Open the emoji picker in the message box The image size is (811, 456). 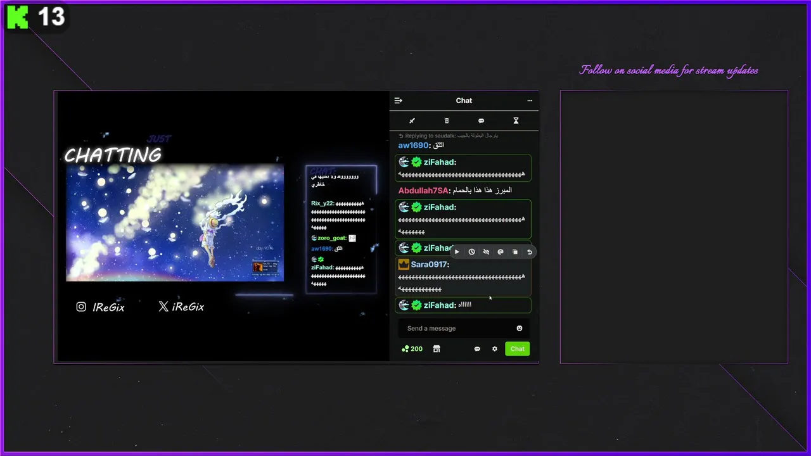coord(520,328)
